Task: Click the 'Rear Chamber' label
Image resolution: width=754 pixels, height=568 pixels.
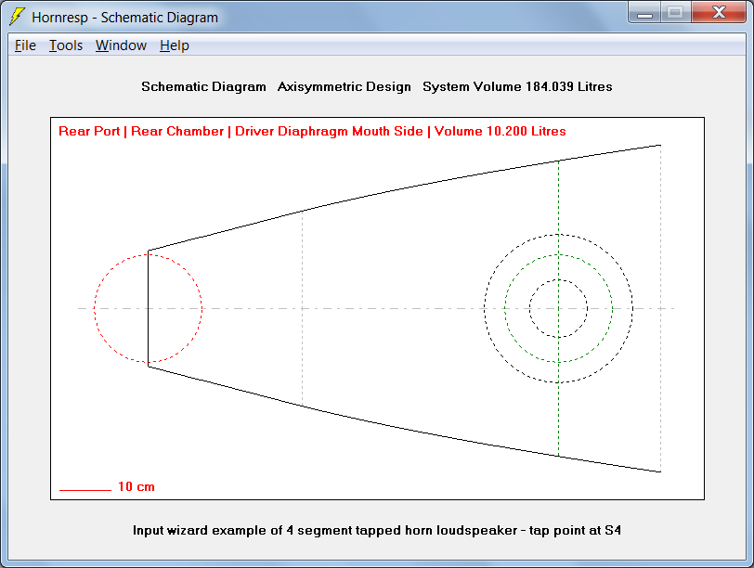Action: point(177,131)
